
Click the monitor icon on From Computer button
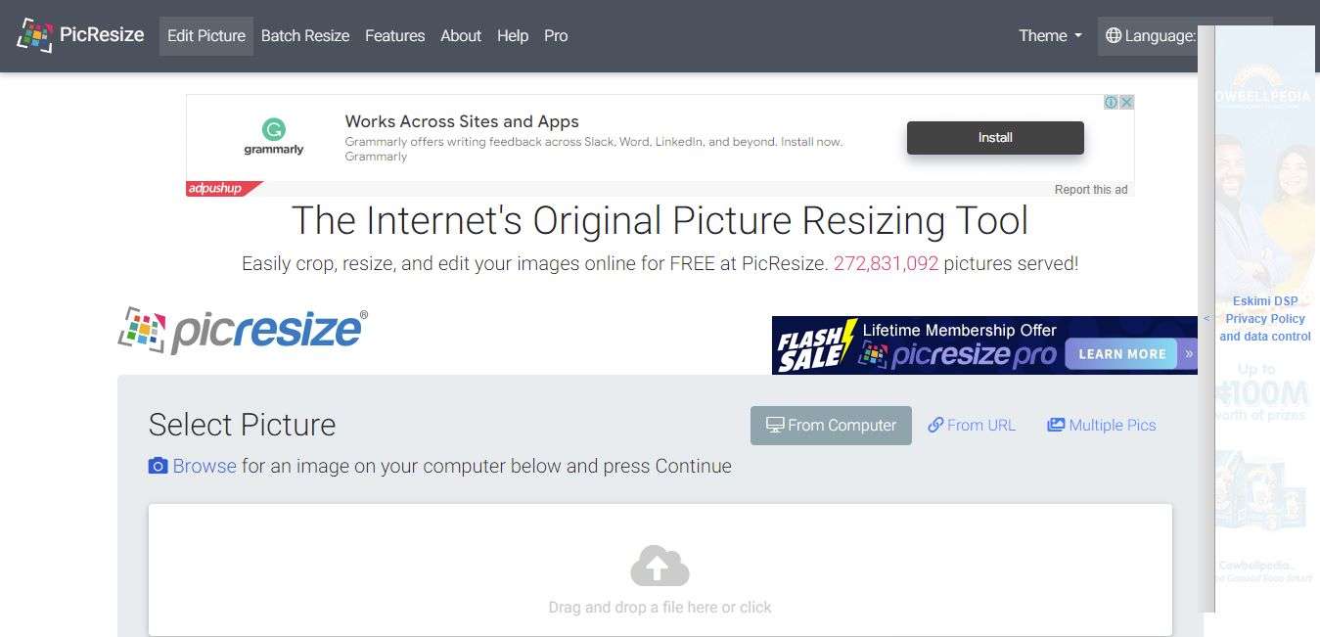point(774,425)
